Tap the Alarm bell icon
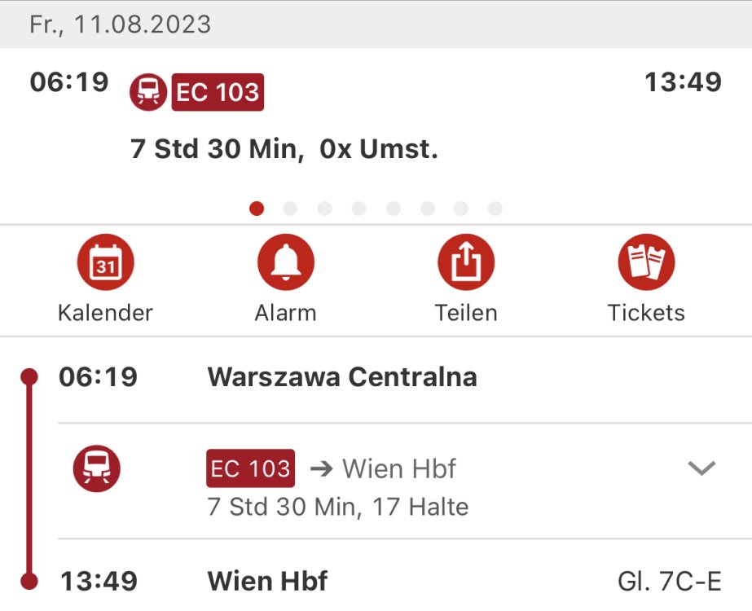 point(285,263)
